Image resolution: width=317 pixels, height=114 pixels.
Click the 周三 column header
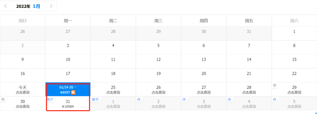pyautogui.click(x=158, y=20)
